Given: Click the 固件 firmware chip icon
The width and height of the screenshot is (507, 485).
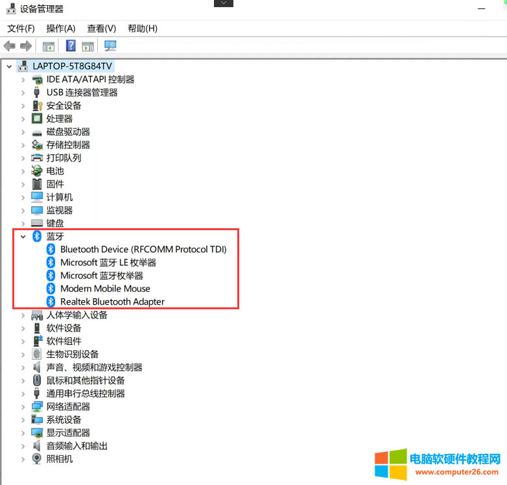Looking at the screenshot, I should (x=37, y=184).
